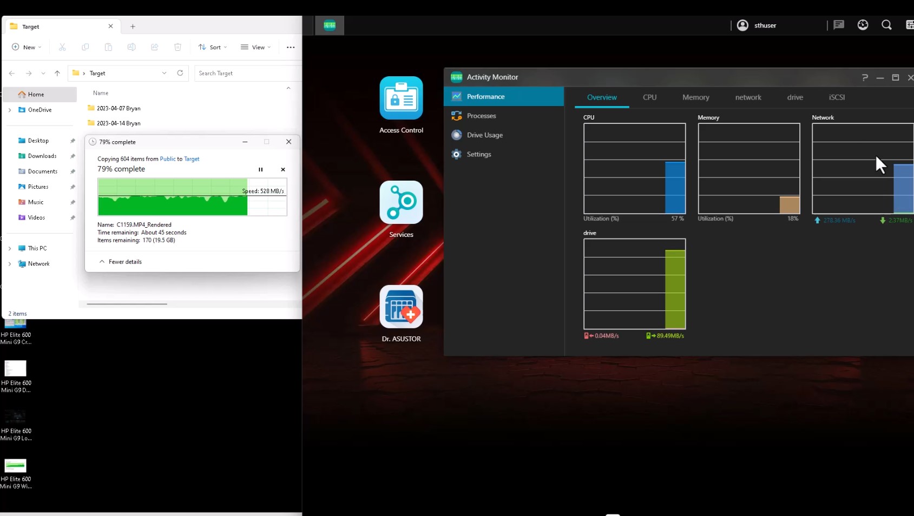
Task: Select the 2023-04-14 Bryan folder
Action: (x=114, y=123)
